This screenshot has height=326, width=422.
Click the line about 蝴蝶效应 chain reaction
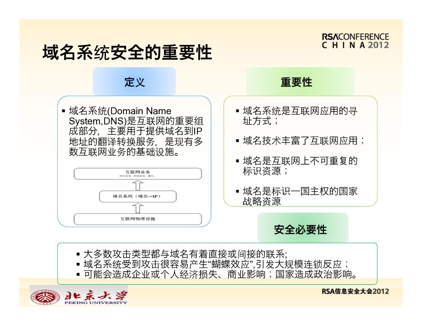pyautogui.click(x=216, y=264)
